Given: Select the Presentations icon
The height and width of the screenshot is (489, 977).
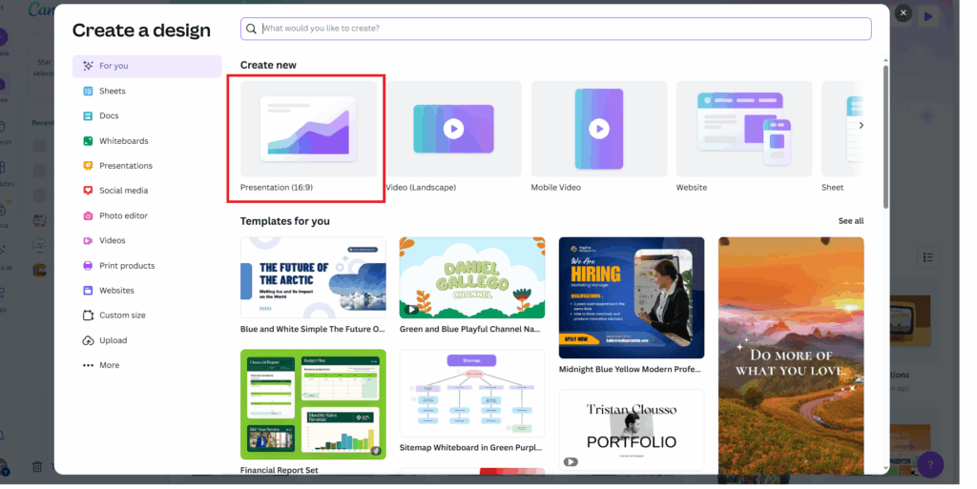Looking at the screenshot, I should click(88, 166).
